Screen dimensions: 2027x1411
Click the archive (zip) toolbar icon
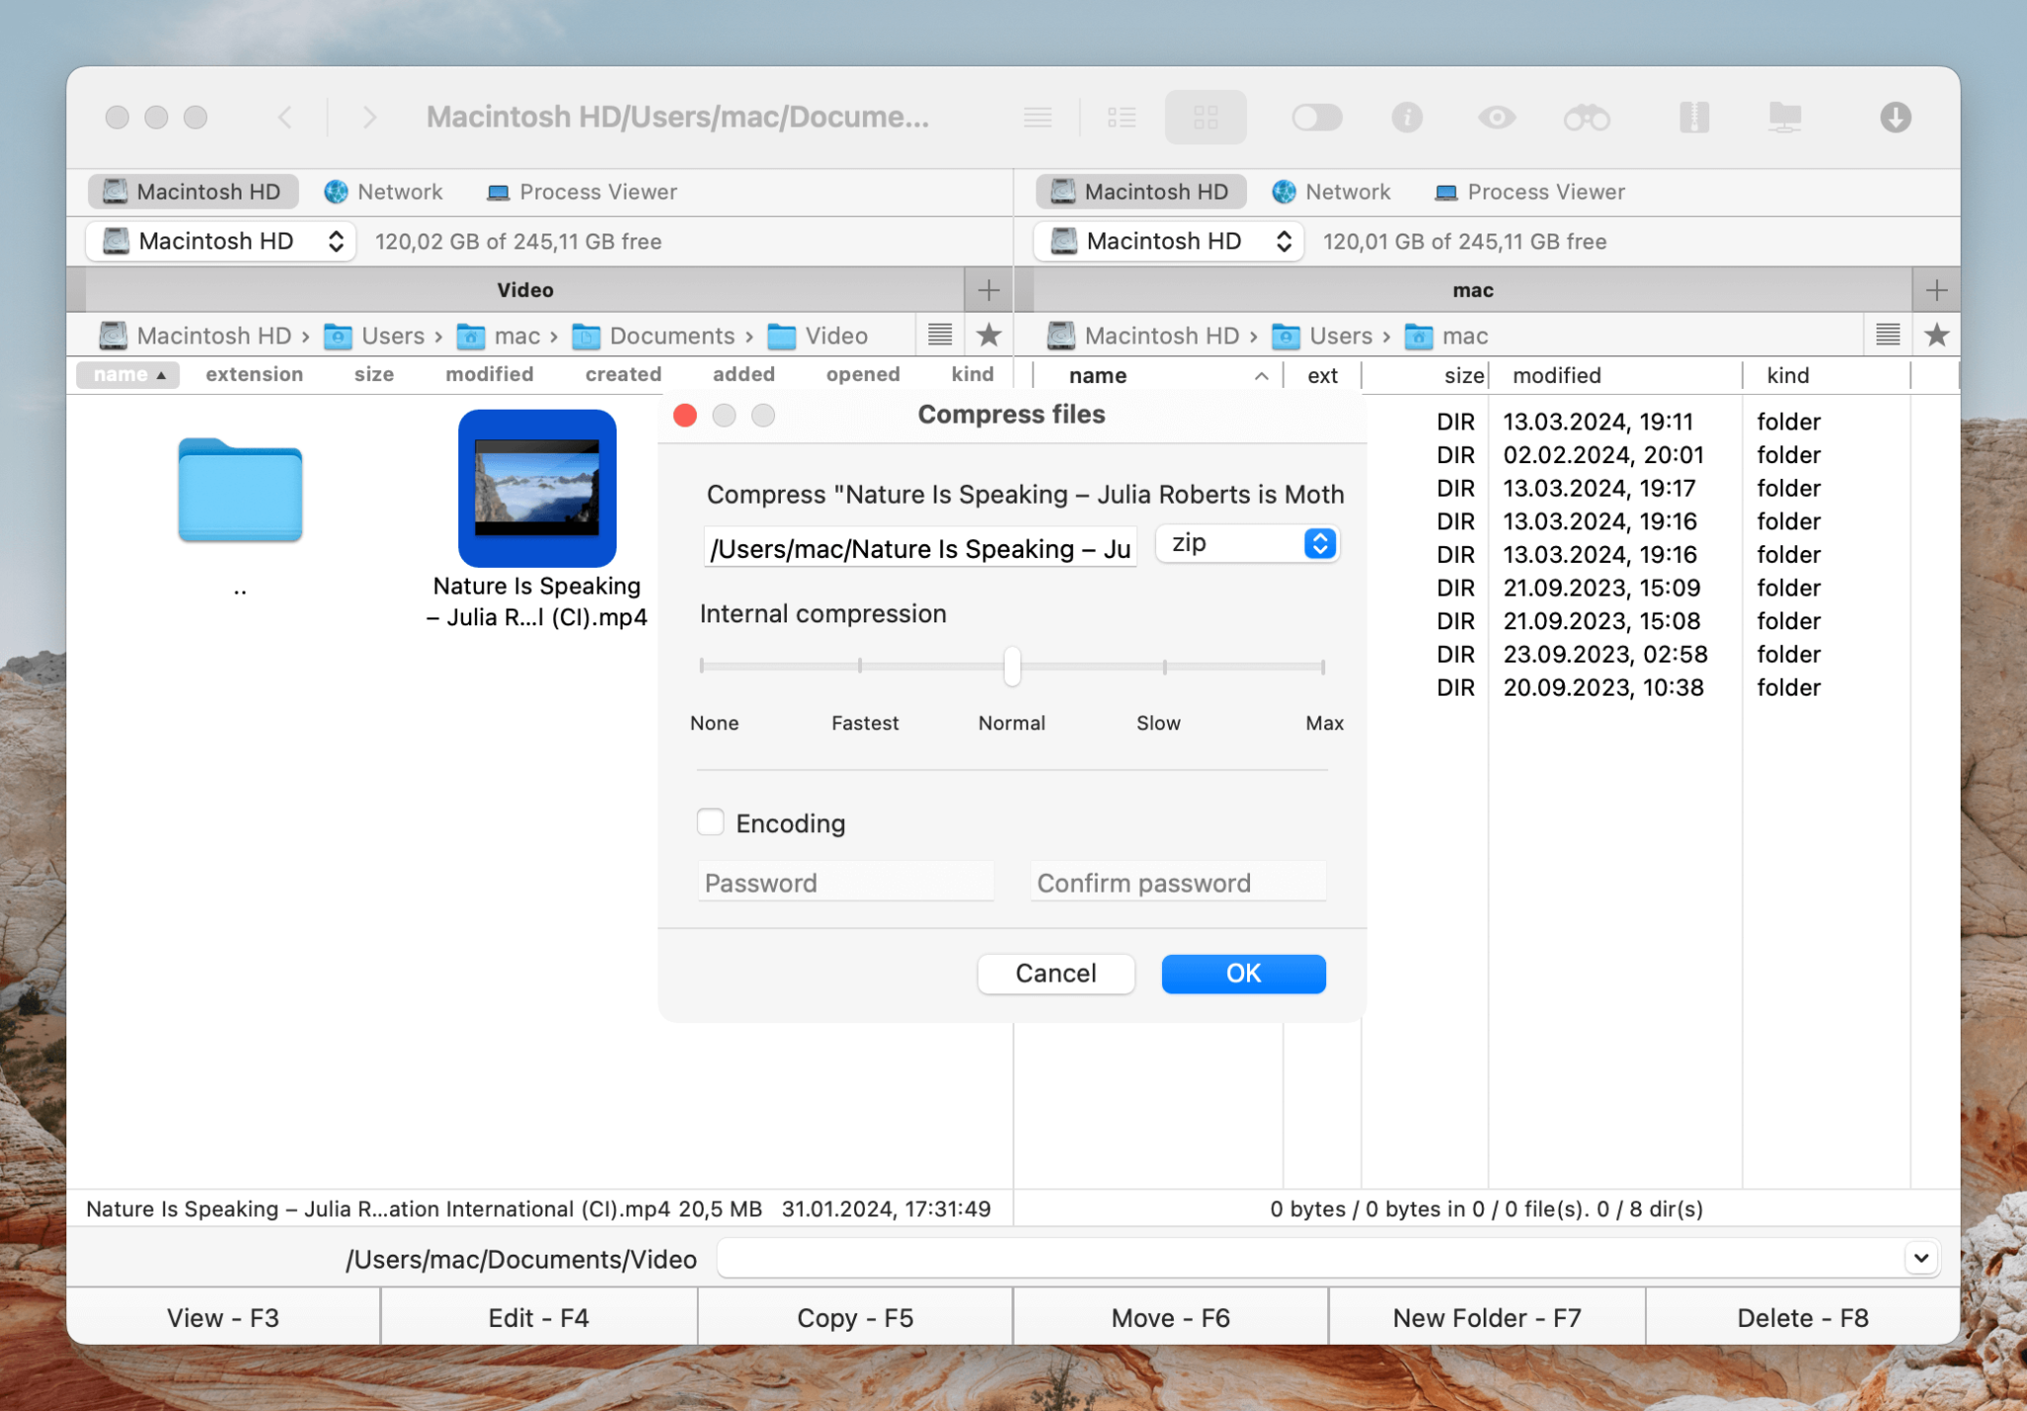point(1693,117)
